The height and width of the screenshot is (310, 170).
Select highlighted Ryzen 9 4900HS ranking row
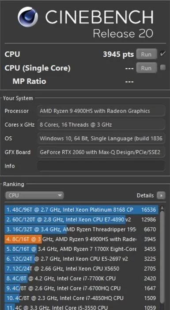[81, 239]
